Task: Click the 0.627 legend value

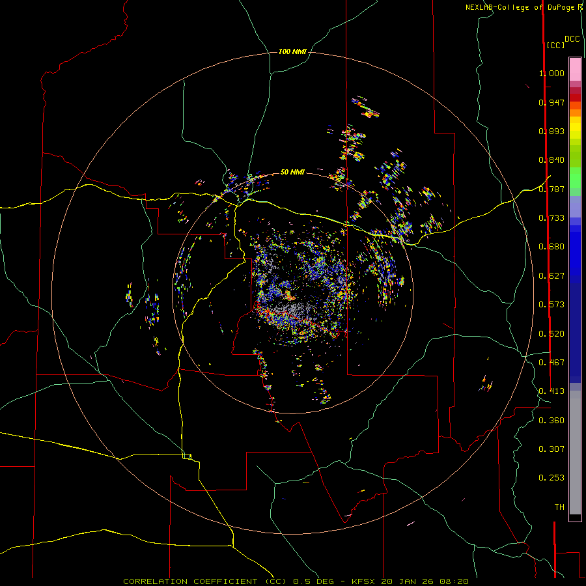Action: 551,276
